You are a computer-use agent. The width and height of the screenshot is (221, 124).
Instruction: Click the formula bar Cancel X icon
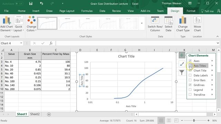[x=35, y=43]
